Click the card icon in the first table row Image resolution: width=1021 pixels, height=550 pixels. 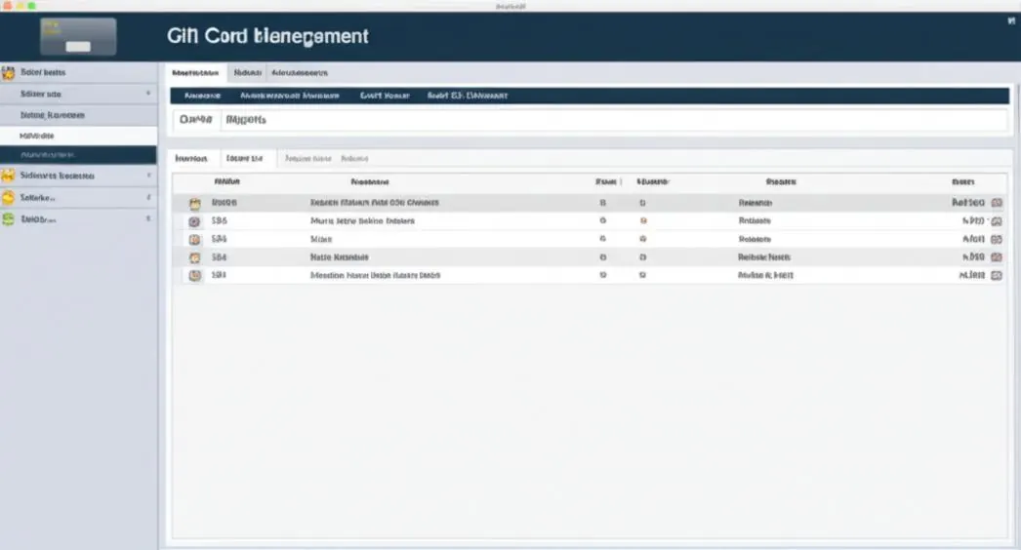194,203
